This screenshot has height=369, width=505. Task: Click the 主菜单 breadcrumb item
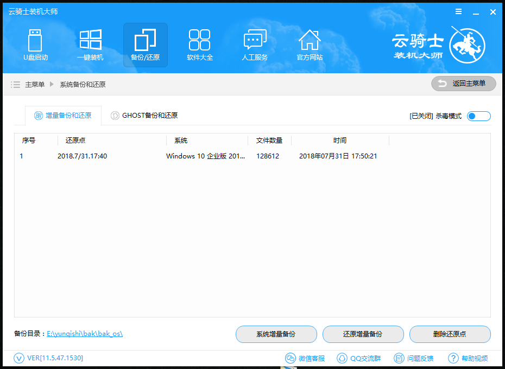(35, 84)
